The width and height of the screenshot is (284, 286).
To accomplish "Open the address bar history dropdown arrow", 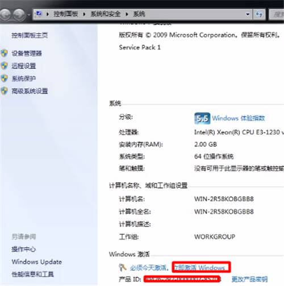I will [x=248, y=14].
